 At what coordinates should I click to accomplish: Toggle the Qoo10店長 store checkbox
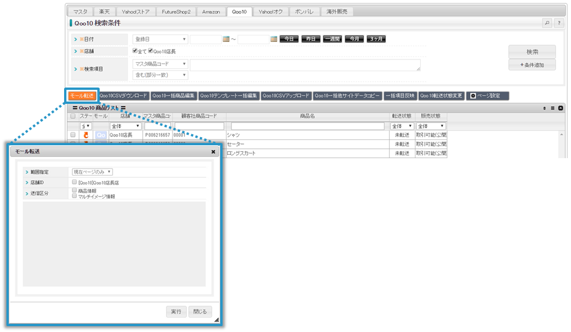(x=150, y=51)
